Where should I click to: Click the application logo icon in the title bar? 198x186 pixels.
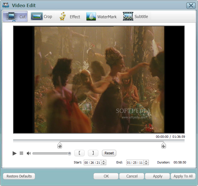coord(6,5)
